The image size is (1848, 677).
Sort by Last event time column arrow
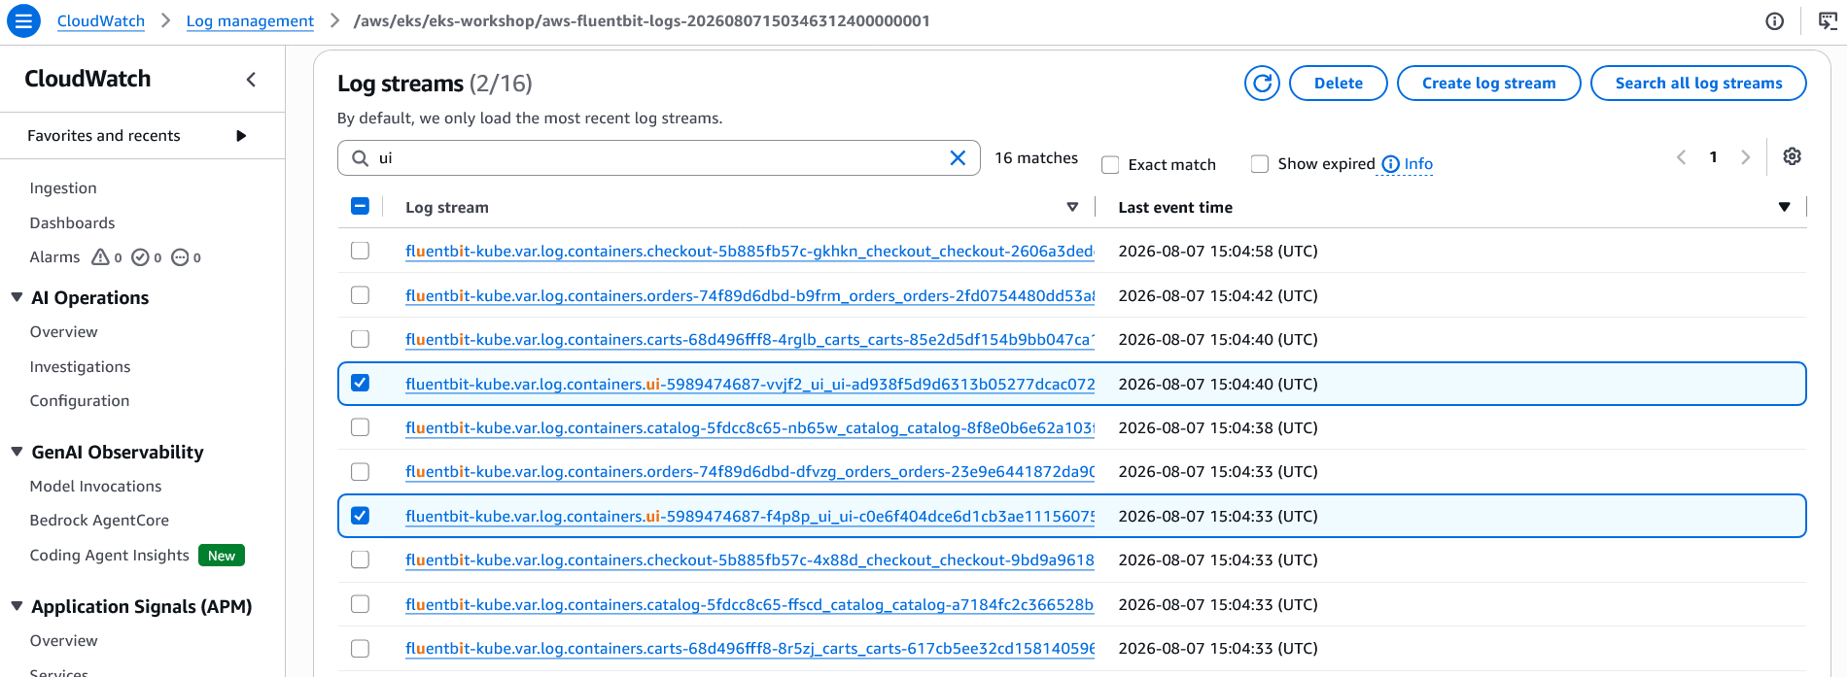click(x=1785, y=207)
